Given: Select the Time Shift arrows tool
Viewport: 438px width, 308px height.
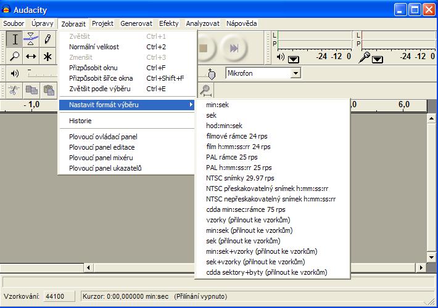Looking at the screenshot, I should point(31,57).
